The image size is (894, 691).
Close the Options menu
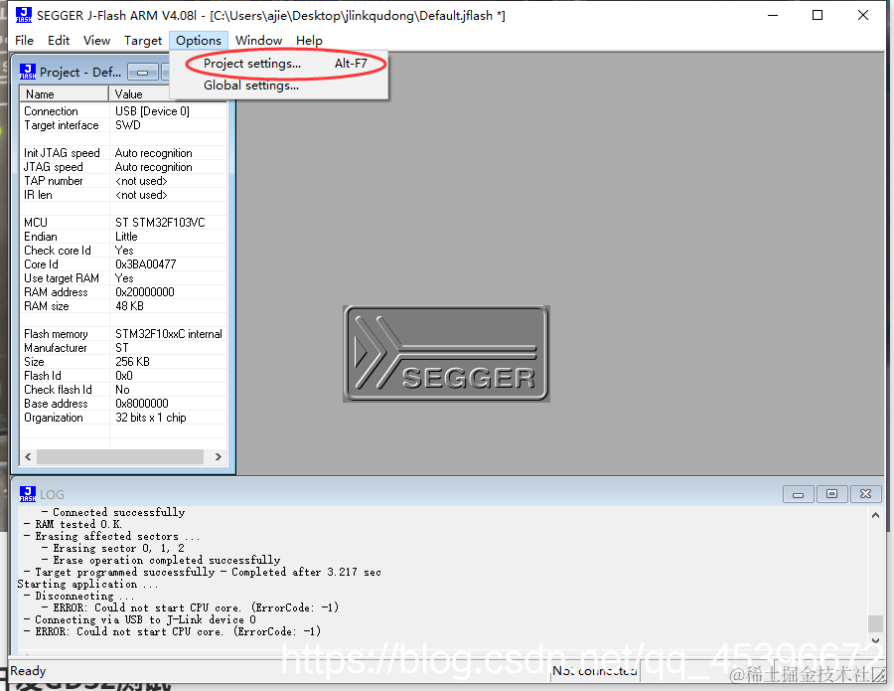(x=199, y=41)
